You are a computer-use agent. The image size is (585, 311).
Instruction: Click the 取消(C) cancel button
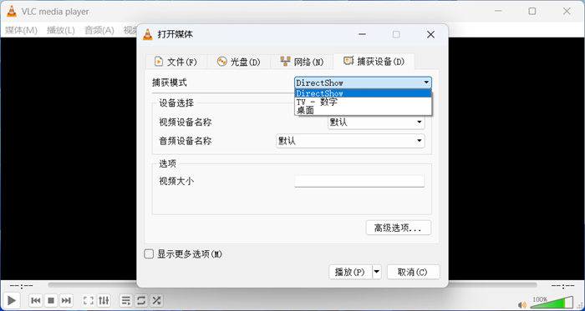click(x=414, y=272)
